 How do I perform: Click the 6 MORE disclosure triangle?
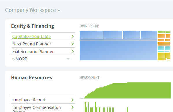tap(68, 59)
